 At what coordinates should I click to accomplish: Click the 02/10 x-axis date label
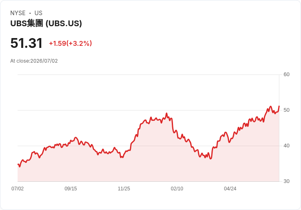click(x=177, y=188)
